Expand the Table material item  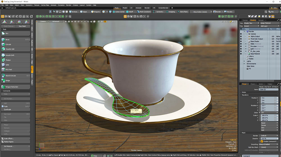pos(246,44)
